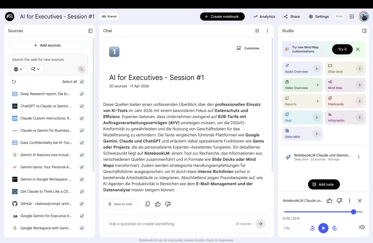The image size is (373, 243).
Task: Open the Google apps grid
Action: click(352, 16)
